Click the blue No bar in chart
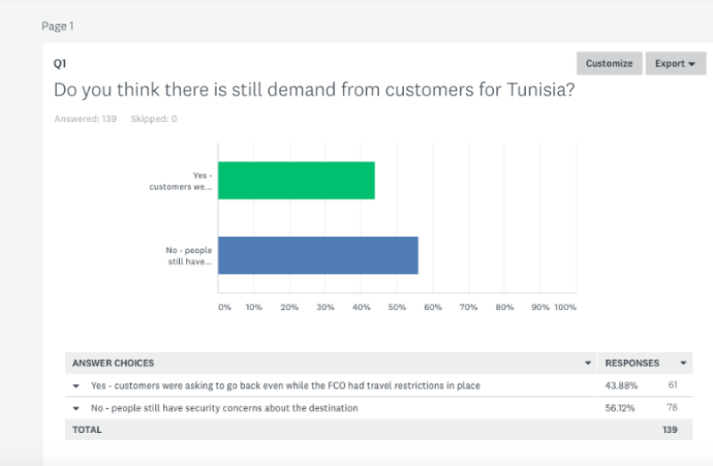The image size is (713, 466). (318, 256)
